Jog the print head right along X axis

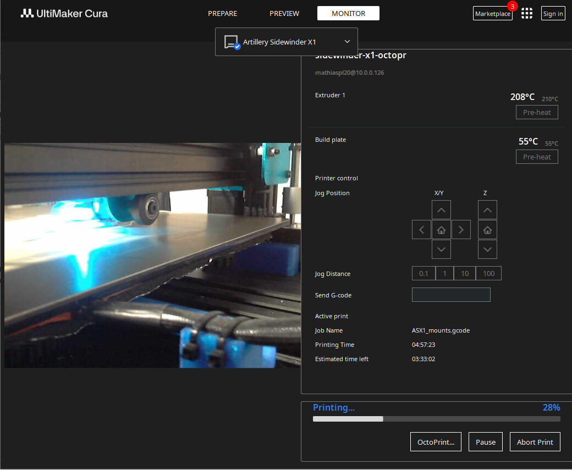coord(461,229)
